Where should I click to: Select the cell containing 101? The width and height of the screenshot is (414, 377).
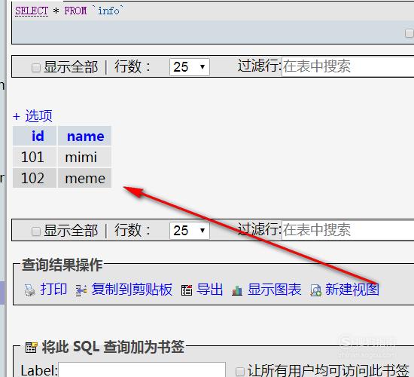[35, 157]
